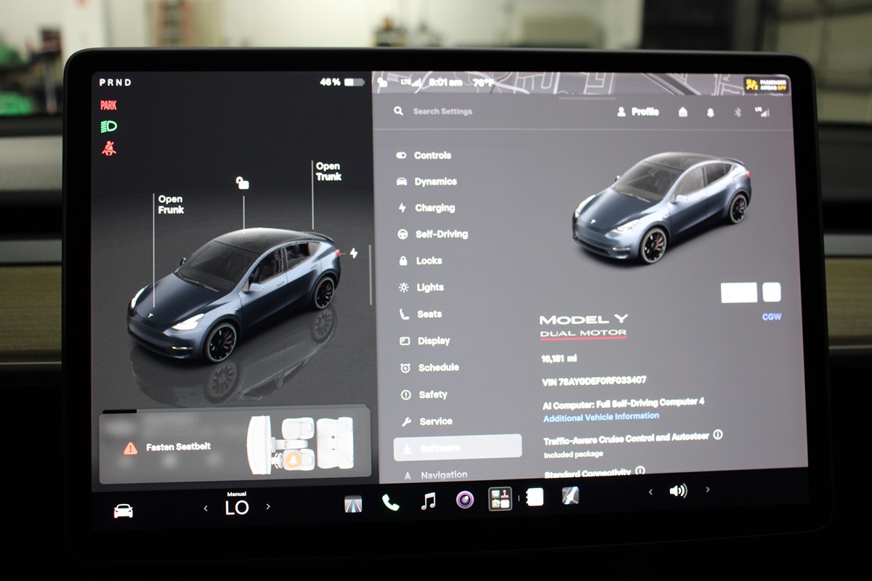Open climate panel via LO temperature
This screenshot has width=872, height=581.
pos(237,505)
